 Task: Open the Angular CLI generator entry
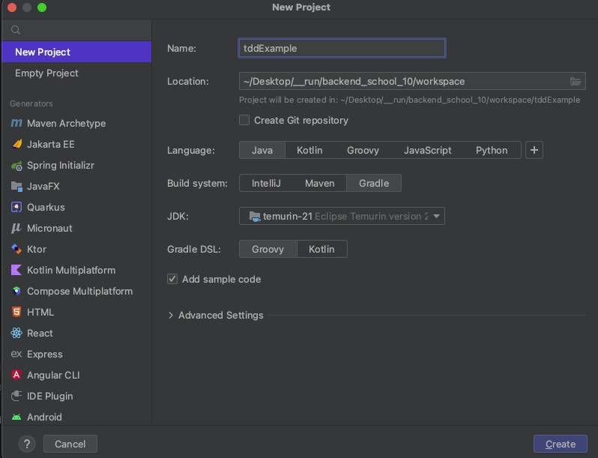click(x=76, y=375)
